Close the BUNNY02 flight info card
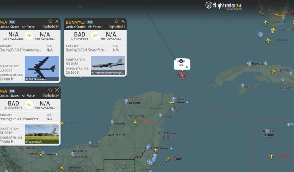294x172 pixels. [x=123, y=21]
